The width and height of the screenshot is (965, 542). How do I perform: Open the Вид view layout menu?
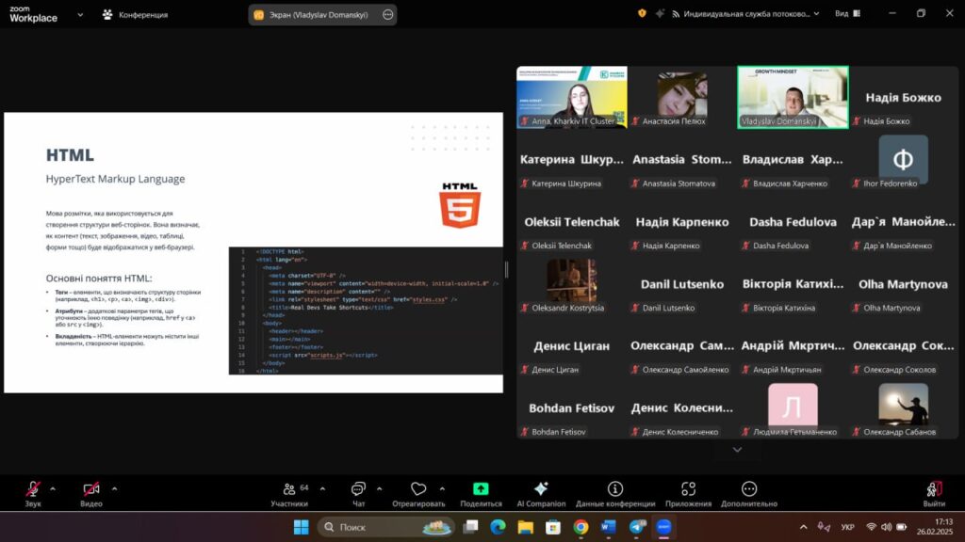pyautogui.click(x=847, y=13)
